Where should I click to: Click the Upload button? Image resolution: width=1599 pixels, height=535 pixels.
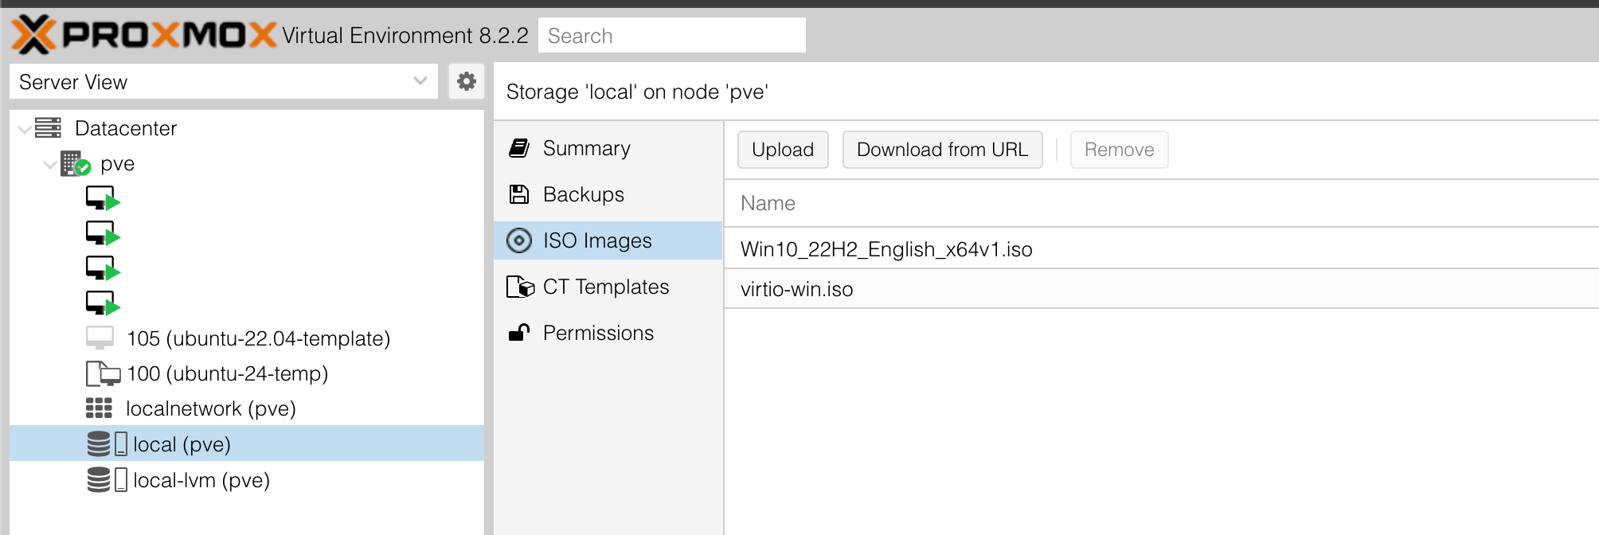click(x=783, y=150)
